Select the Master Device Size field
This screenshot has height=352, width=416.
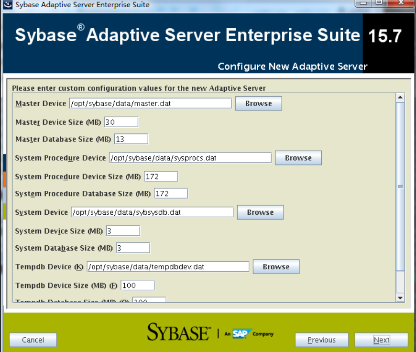point(121,122)
